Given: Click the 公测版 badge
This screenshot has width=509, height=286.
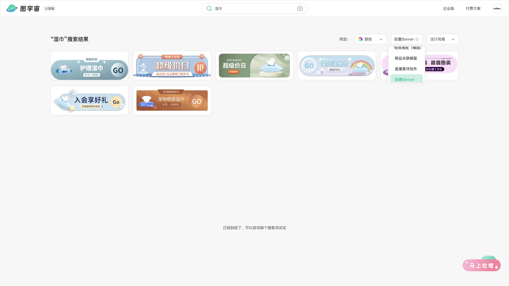Looking at the screenshot, I should pyautogui.click(x=50, y=8).
